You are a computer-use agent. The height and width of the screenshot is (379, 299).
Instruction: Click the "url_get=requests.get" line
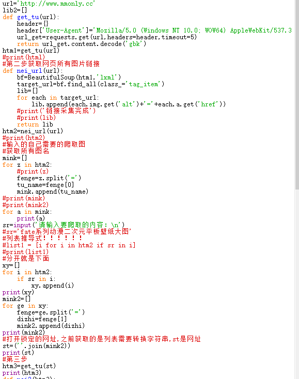[107, 37]
